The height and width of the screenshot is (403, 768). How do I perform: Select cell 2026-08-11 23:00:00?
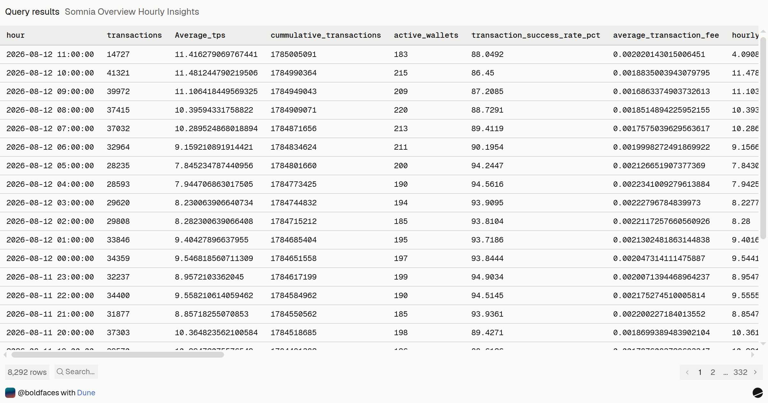50,277
